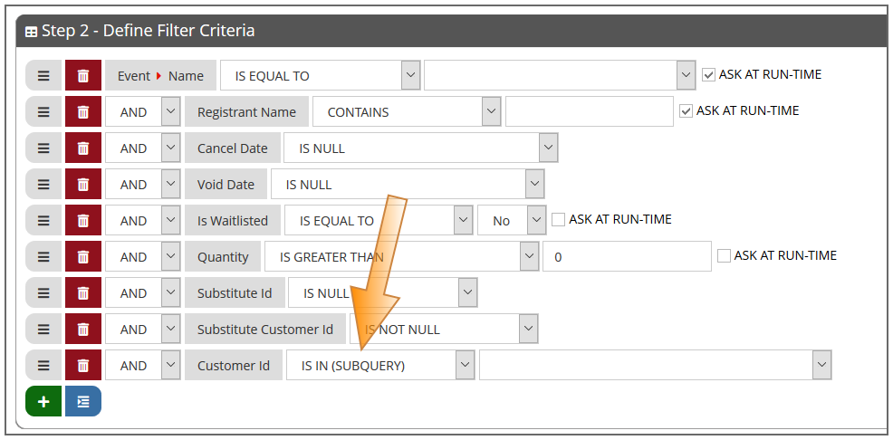The image size is (893, 440).
Task: Delete the Cancel Date filter row
Action: pos(83,148)
